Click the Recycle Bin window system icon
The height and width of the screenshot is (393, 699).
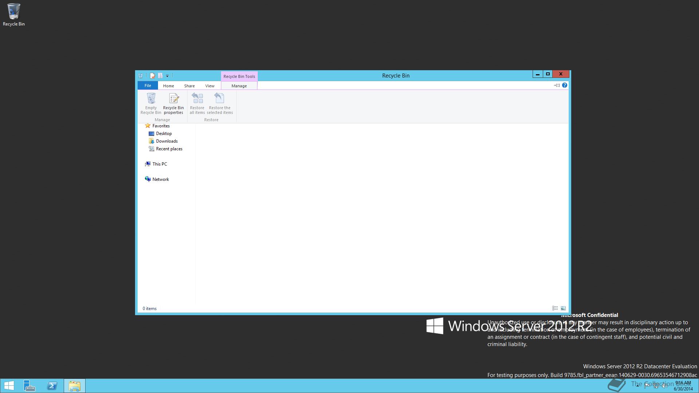[141, 76]
